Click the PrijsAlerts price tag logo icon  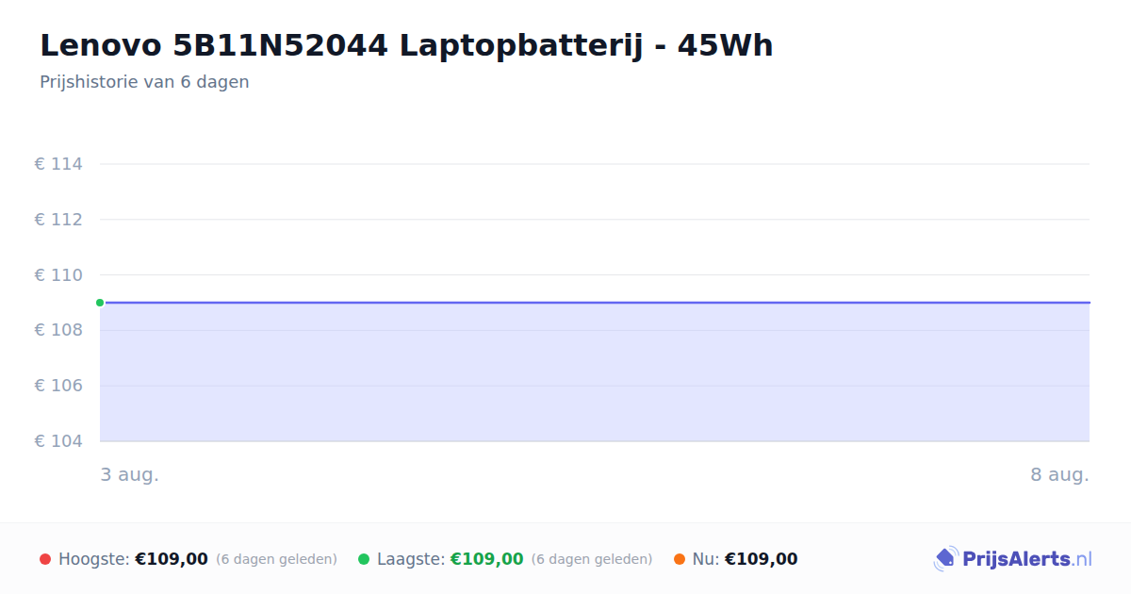pyautogui.click(x=945, y=559)
